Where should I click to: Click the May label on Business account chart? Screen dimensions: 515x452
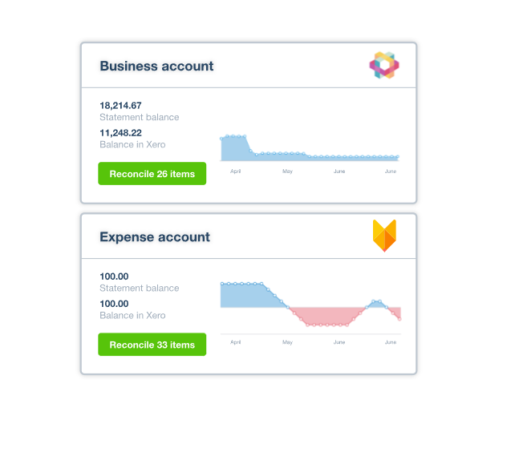tap(287, 171)
